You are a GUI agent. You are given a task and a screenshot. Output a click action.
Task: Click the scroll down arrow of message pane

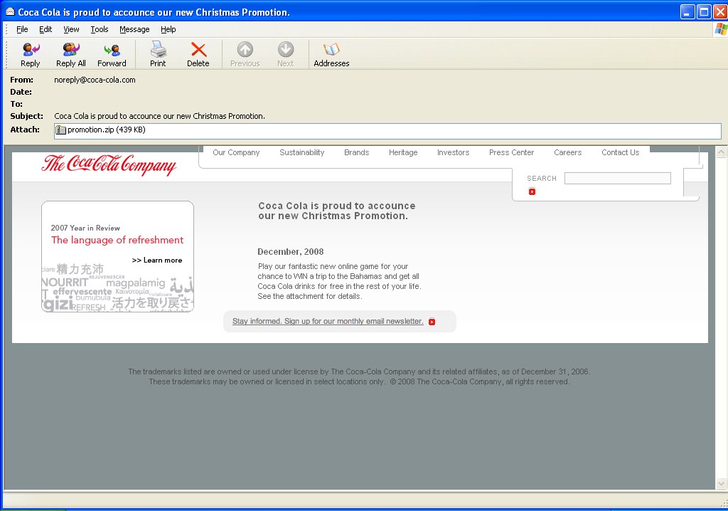721,484
